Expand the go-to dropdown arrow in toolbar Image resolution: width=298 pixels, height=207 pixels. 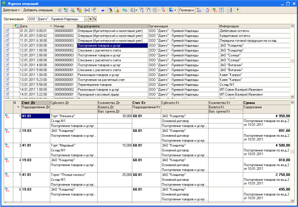pyautogui.click(x=175, y=10)
